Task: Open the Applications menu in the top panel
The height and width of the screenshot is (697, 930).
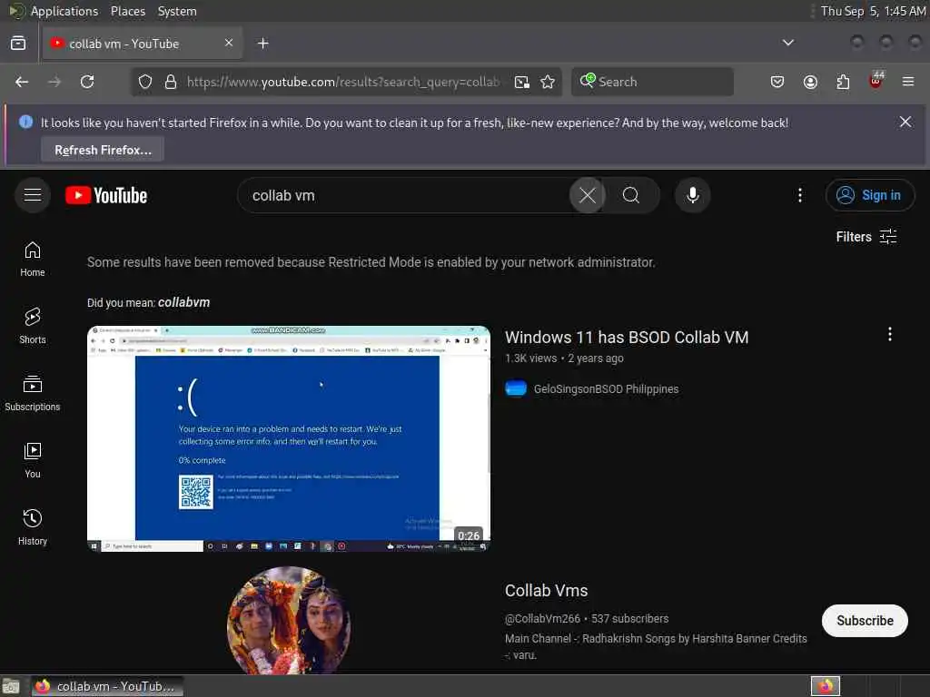Action: pos(64,11)
